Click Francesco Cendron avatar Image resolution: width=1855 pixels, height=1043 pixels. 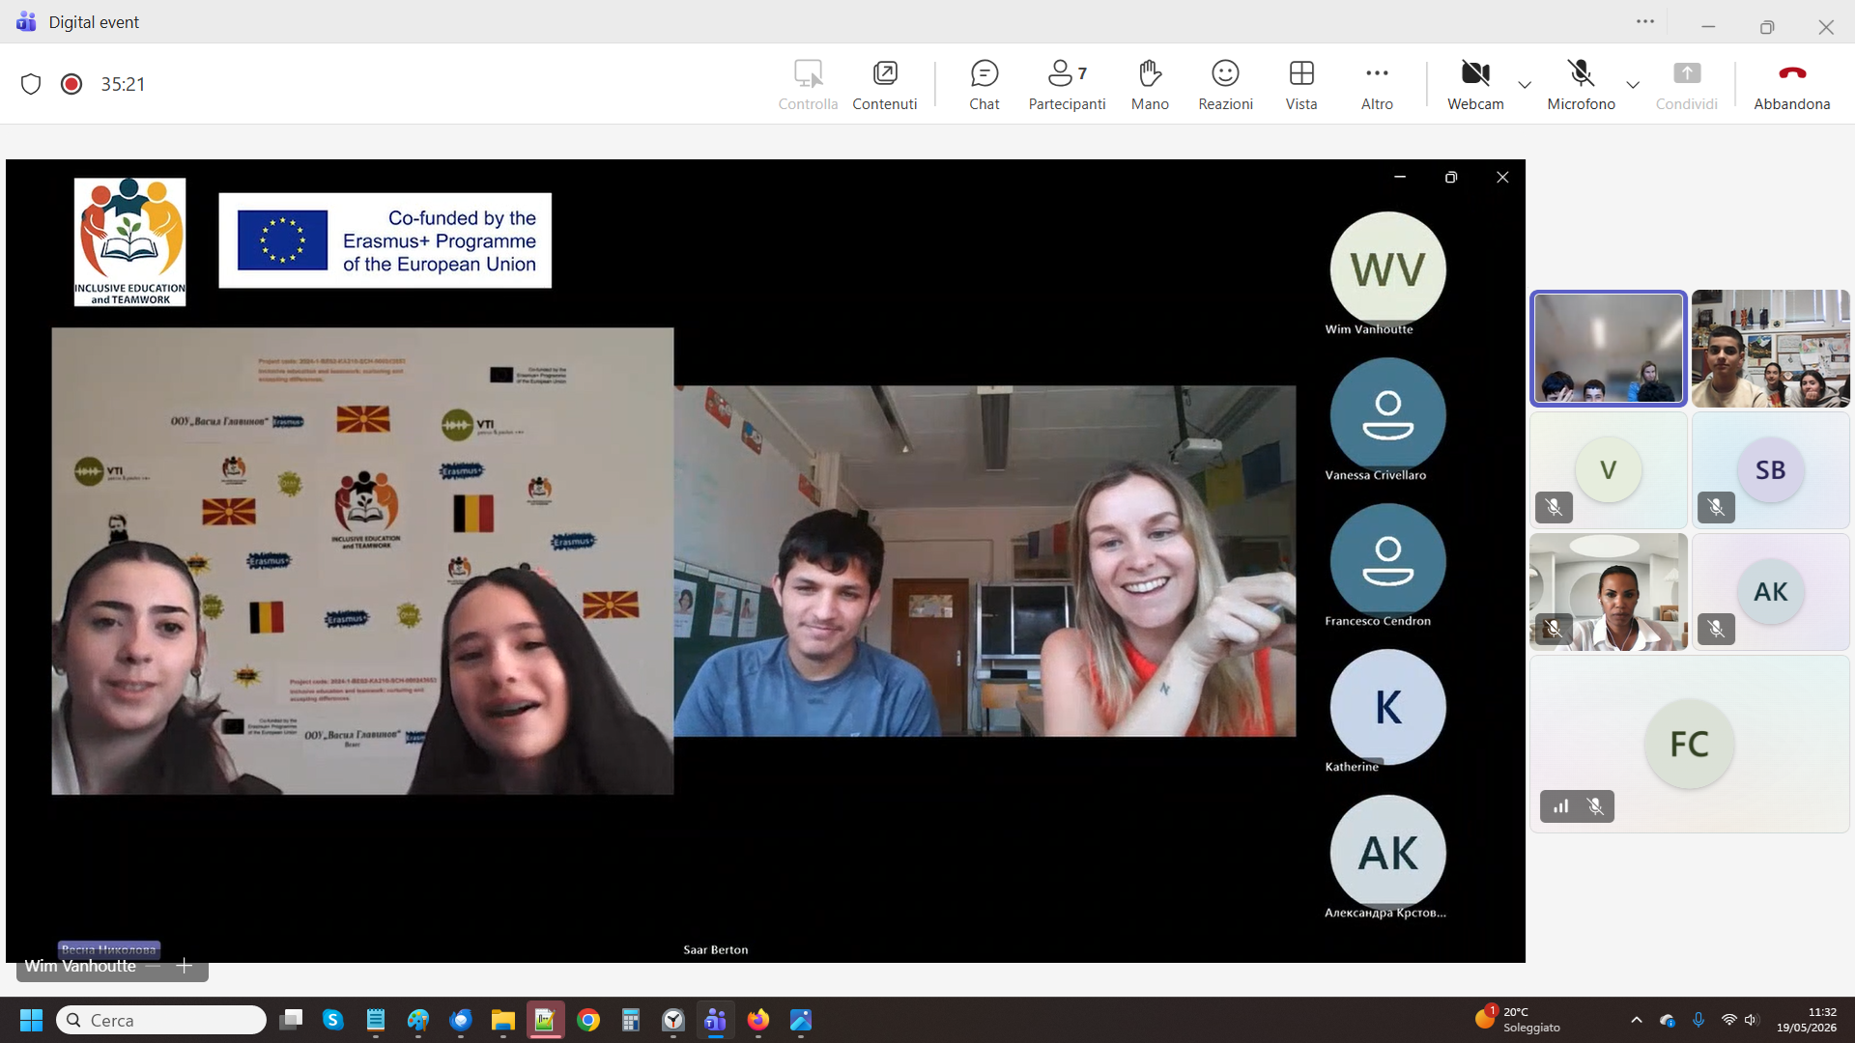pyautogui.click(x=1387, y=561)
